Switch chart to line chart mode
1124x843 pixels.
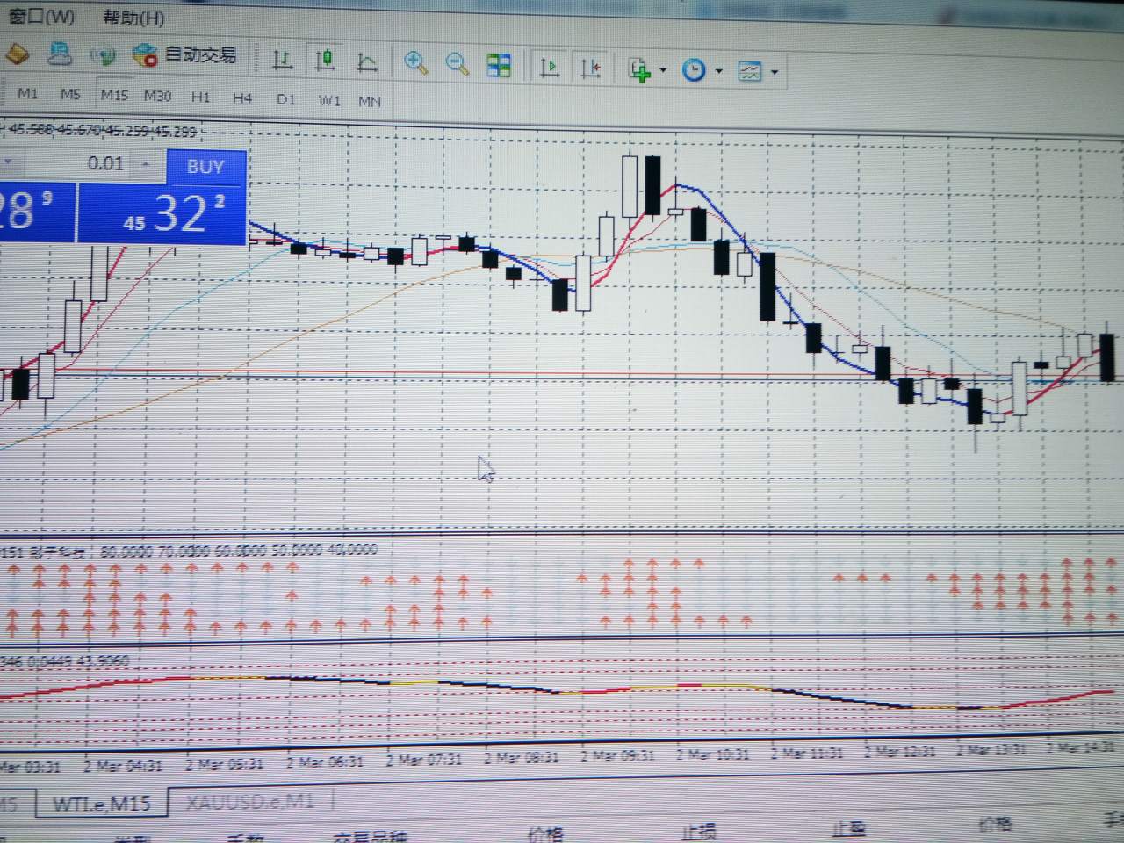[x=368, y=62]
